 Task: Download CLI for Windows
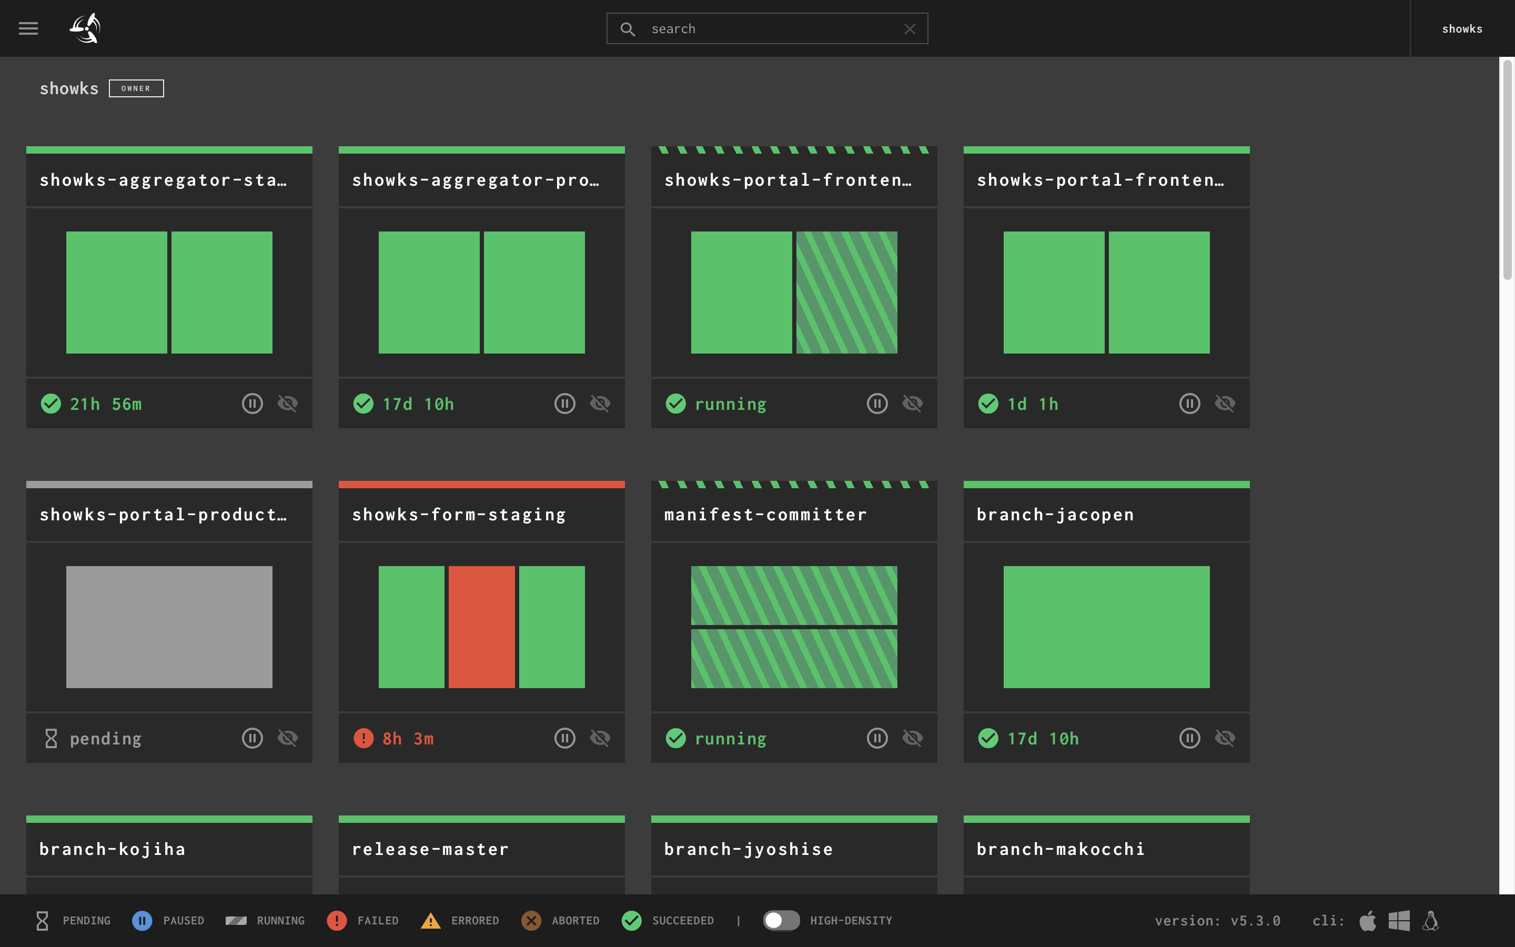point(1399,921)
